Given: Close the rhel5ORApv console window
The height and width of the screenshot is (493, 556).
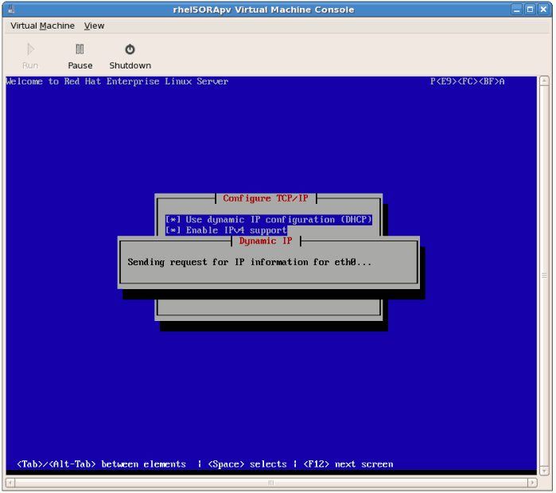Looking at the screenshot, I should coord(543,10).
